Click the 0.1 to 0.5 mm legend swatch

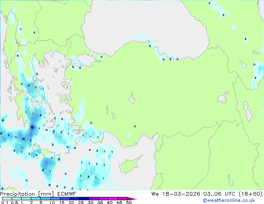(x=7, y=199)
